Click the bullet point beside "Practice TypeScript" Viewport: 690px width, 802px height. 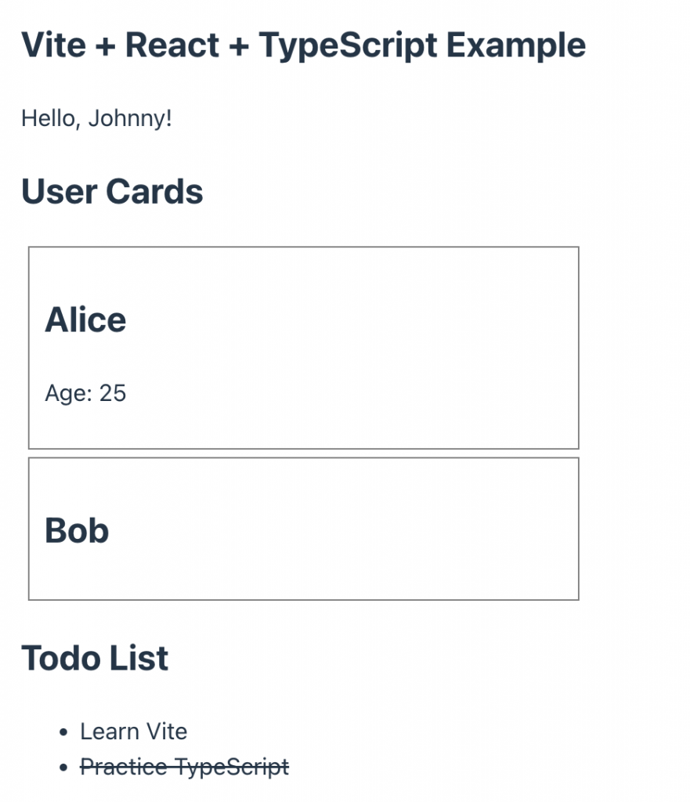coord(64,768)
